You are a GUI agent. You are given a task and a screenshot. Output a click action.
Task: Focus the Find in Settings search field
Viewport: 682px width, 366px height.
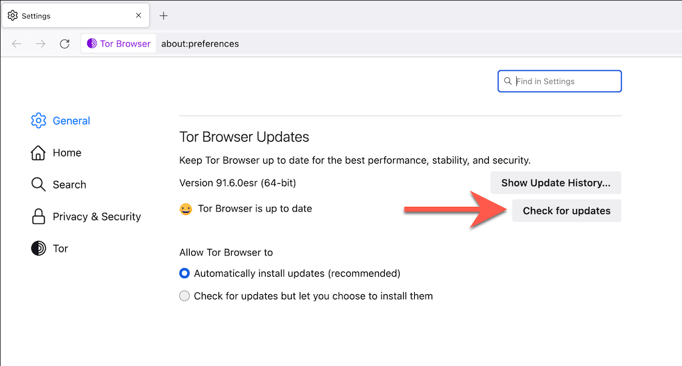566,81
